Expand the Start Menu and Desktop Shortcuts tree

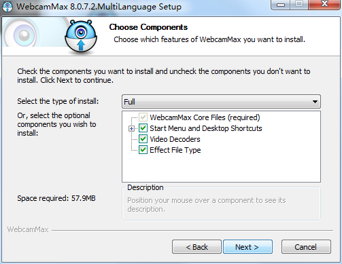click(x=131, y=128)
